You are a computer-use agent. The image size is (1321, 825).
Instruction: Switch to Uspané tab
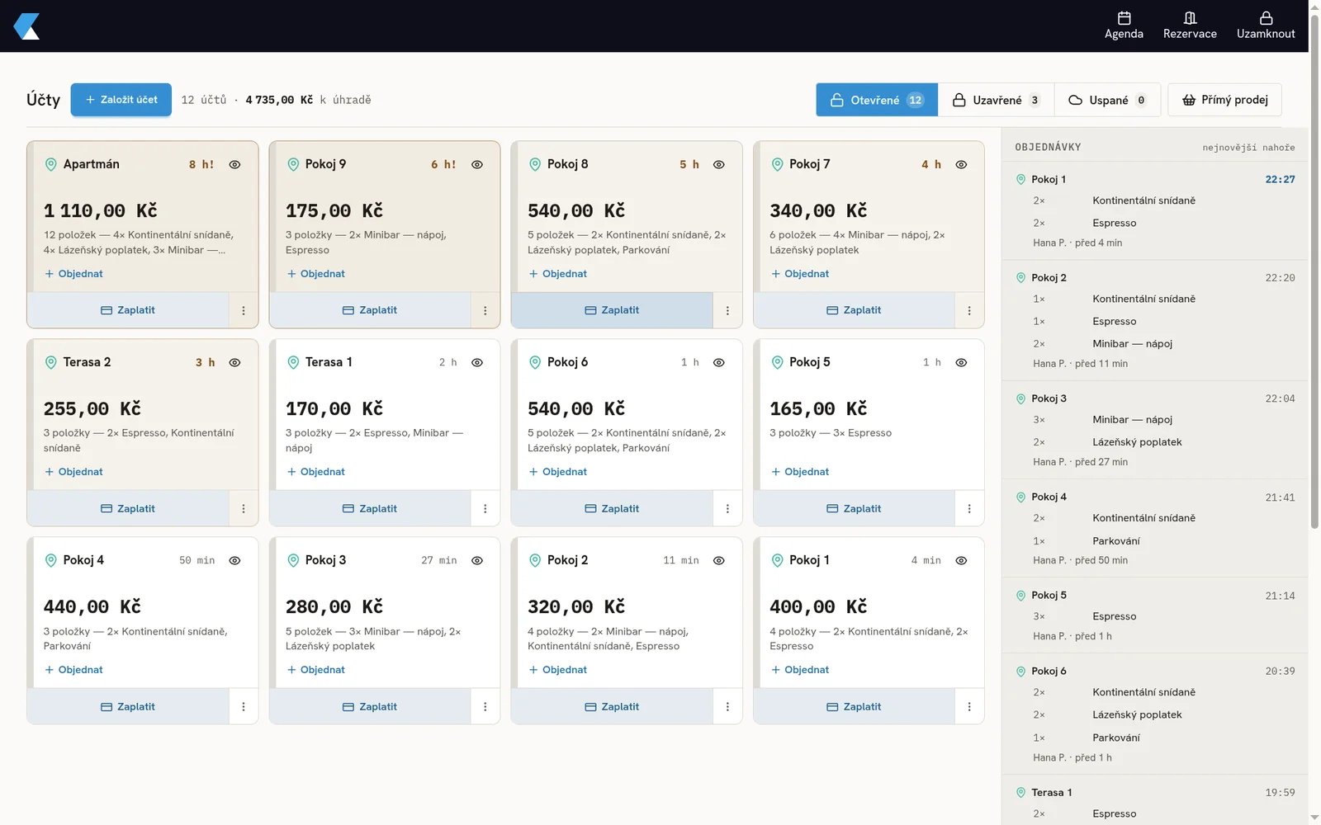[1107, 100]
